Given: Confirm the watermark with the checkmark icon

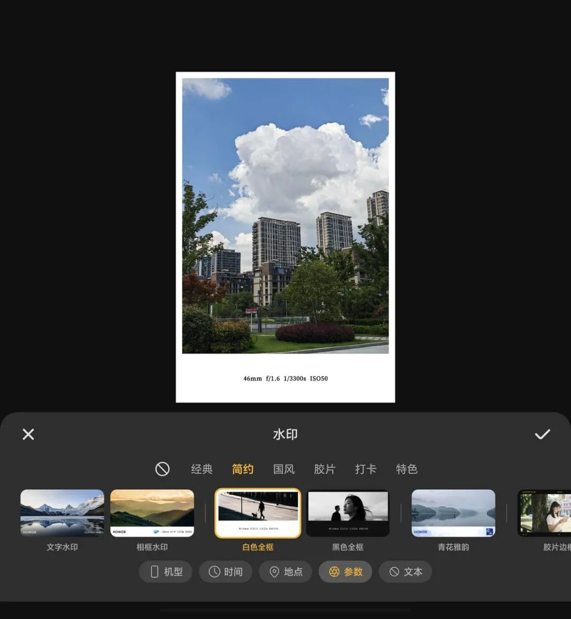Looking at the screenshot, I should click(542, 434).
